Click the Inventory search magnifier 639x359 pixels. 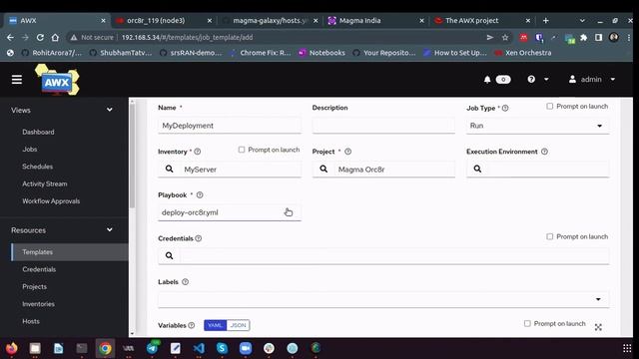[x=169, y=169]
